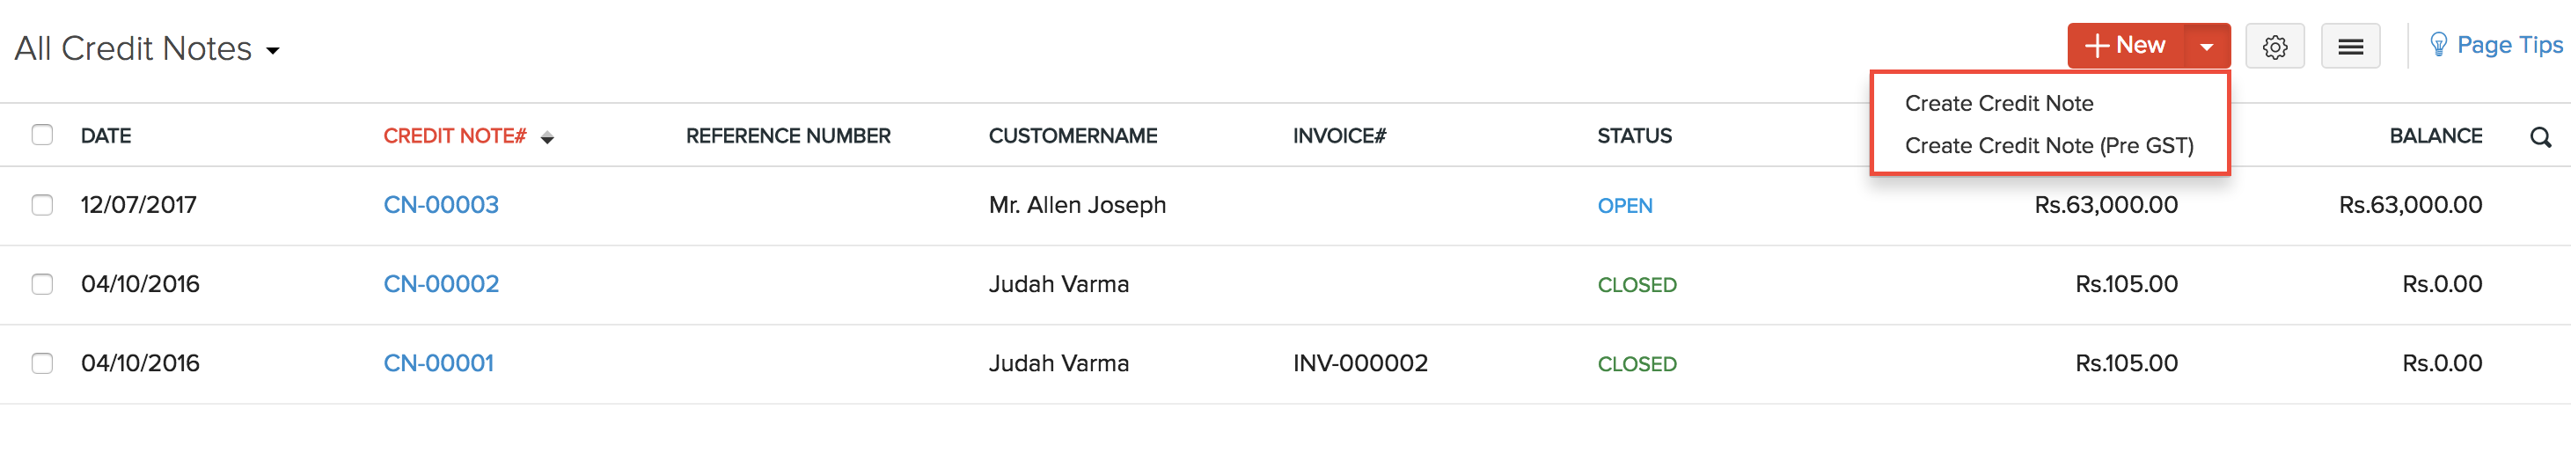Open the settings gear icon
This screenshot has height=461, width=2571.
click(x=2274, y=47)
